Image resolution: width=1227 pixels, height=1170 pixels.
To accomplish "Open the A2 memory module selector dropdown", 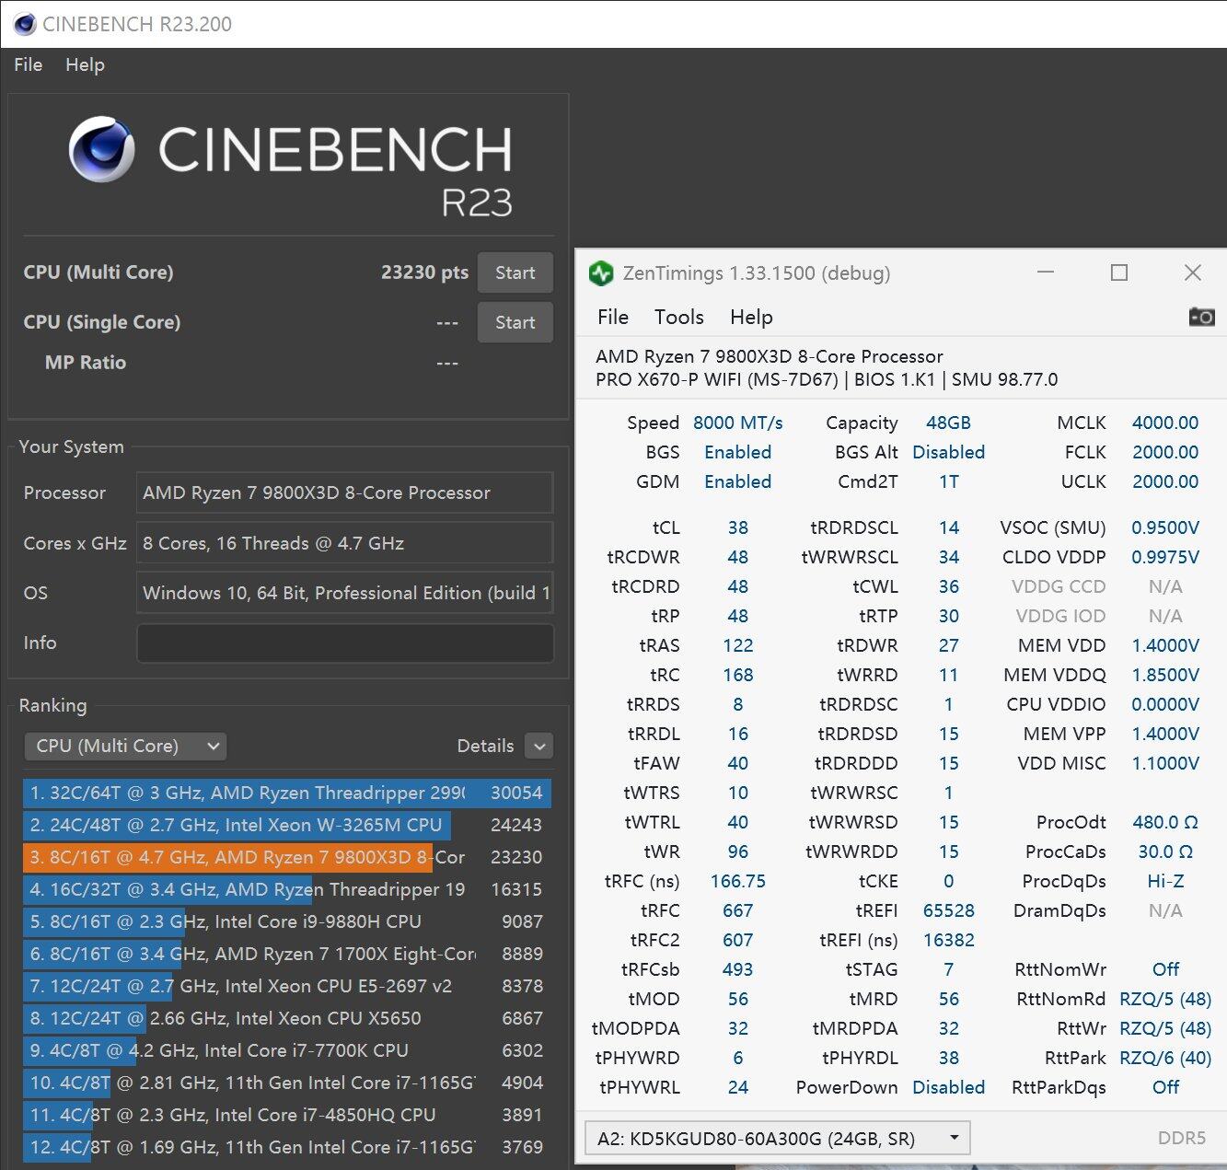I will (777, 1139).
